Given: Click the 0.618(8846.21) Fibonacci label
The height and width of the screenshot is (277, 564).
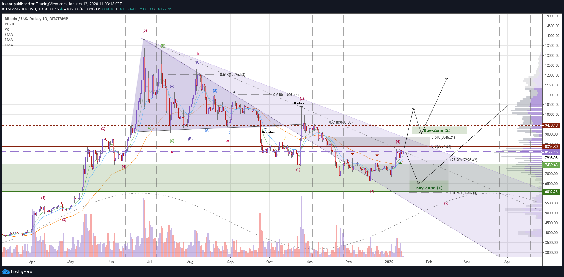Looking at the screenshot, I should click(x=443, y=137).
